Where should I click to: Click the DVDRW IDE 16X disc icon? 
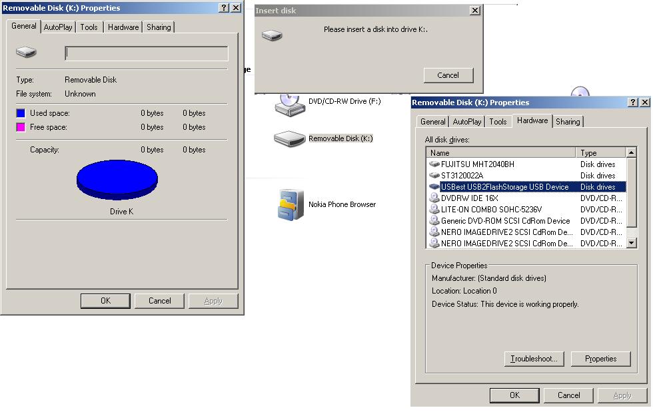[x=434, y=198]
